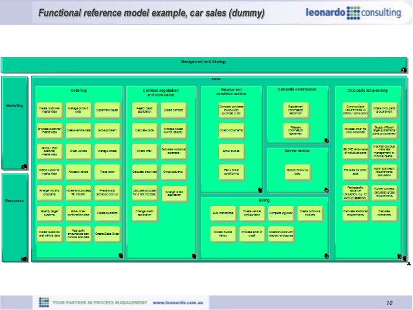
Task: Select the Complete log book box
Action: 281,213
